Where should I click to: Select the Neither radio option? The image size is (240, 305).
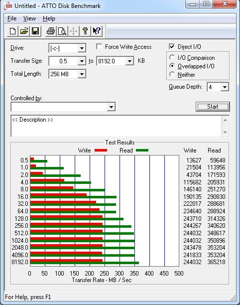[x=172, y=74]
